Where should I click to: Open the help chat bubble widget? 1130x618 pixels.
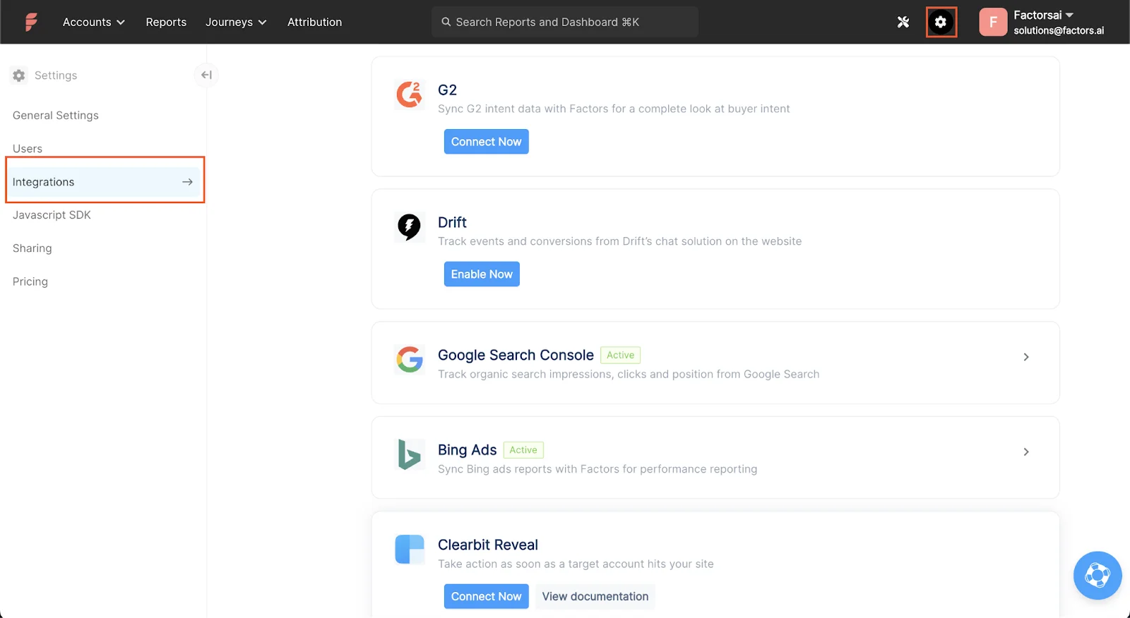(x=1098, y=576)
